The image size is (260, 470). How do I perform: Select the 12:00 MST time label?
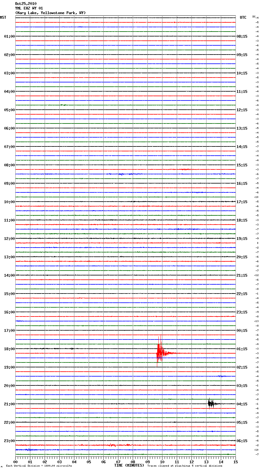[x=9, y=239]
